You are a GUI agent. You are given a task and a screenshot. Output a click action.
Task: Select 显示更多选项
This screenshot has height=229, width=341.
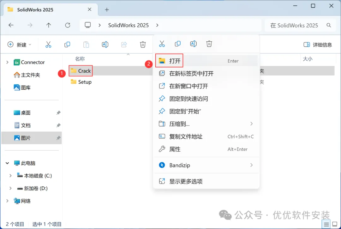click(x=206, y=181)
